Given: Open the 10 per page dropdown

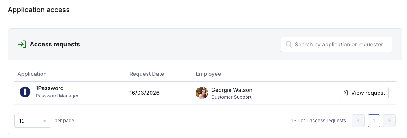Looking at the screenshot, I should click(x=33, y=121).
